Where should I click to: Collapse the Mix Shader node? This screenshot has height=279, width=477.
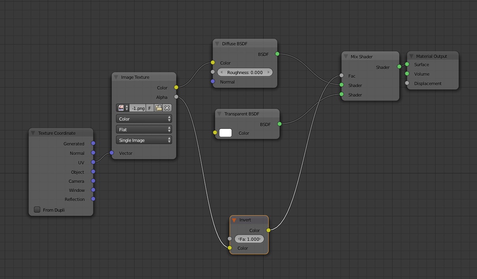pyautogui.click(x=346, y=57)
